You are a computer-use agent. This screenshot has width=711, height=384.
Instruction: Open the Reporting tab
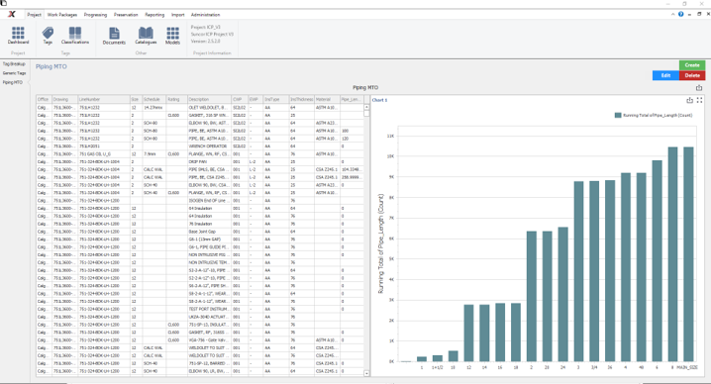point(154,15)
